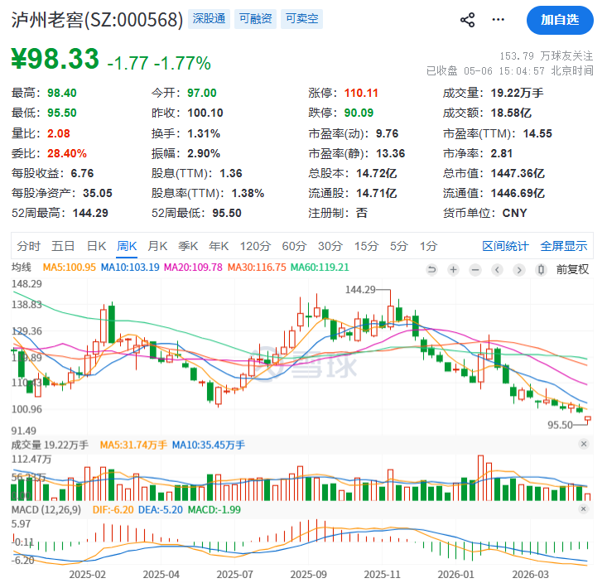This screenshot has width=607, height=588.
Task: Switch to the 15分 chart tab
Action: pos(367,246)
